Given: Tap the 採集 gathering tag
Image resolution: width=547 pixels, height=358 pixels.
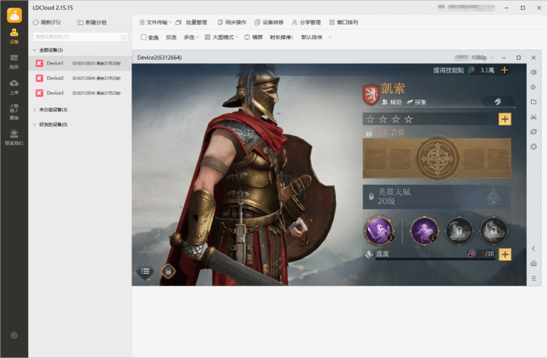Looking at the screenshot, I should click(x=416, y=102).
